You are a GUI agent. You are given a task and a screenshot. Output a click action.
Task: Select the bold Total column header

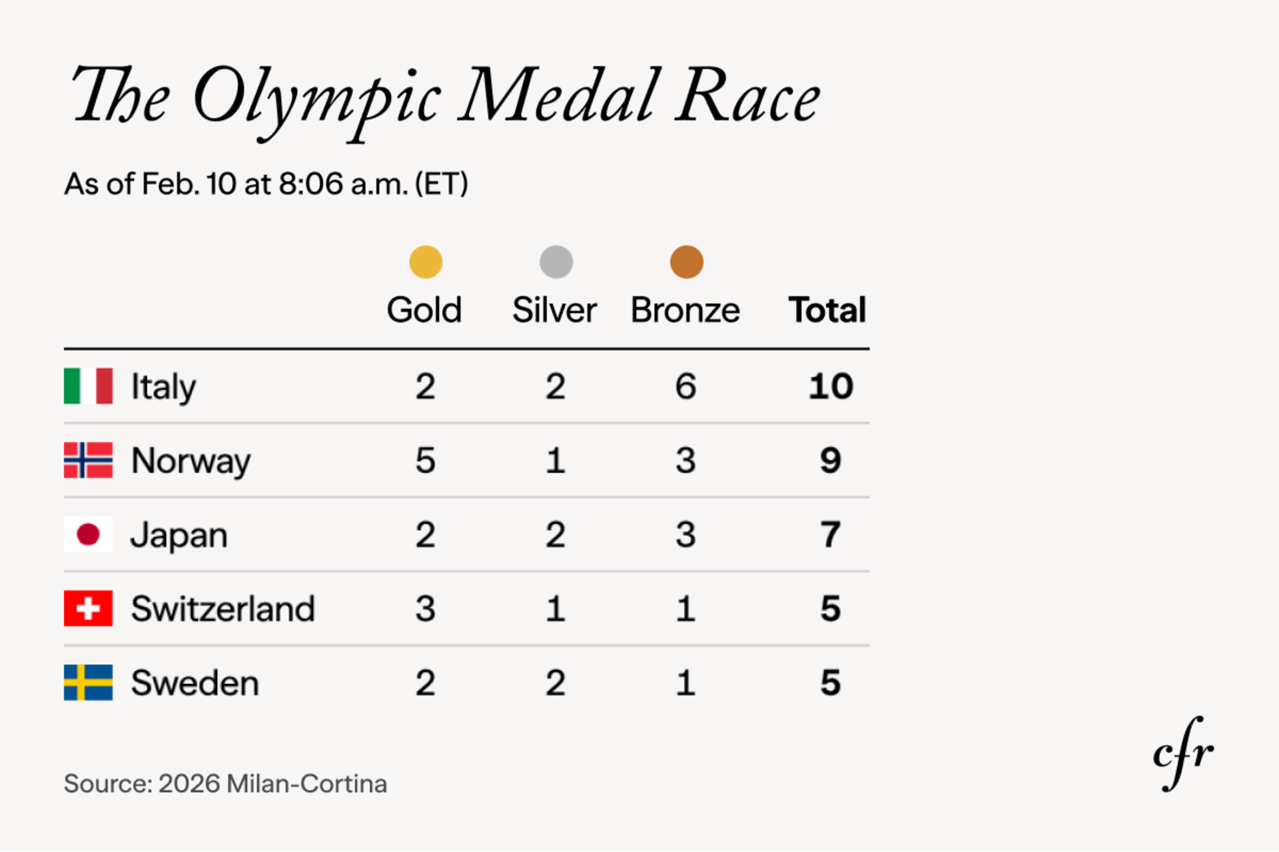tap(827, 310)
